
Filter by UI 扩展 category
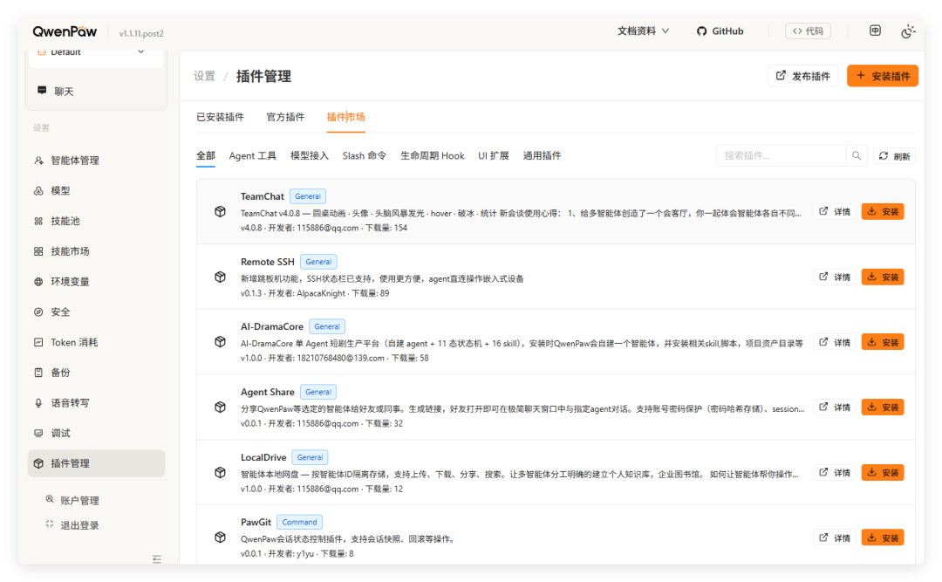(x=493, y=155)
